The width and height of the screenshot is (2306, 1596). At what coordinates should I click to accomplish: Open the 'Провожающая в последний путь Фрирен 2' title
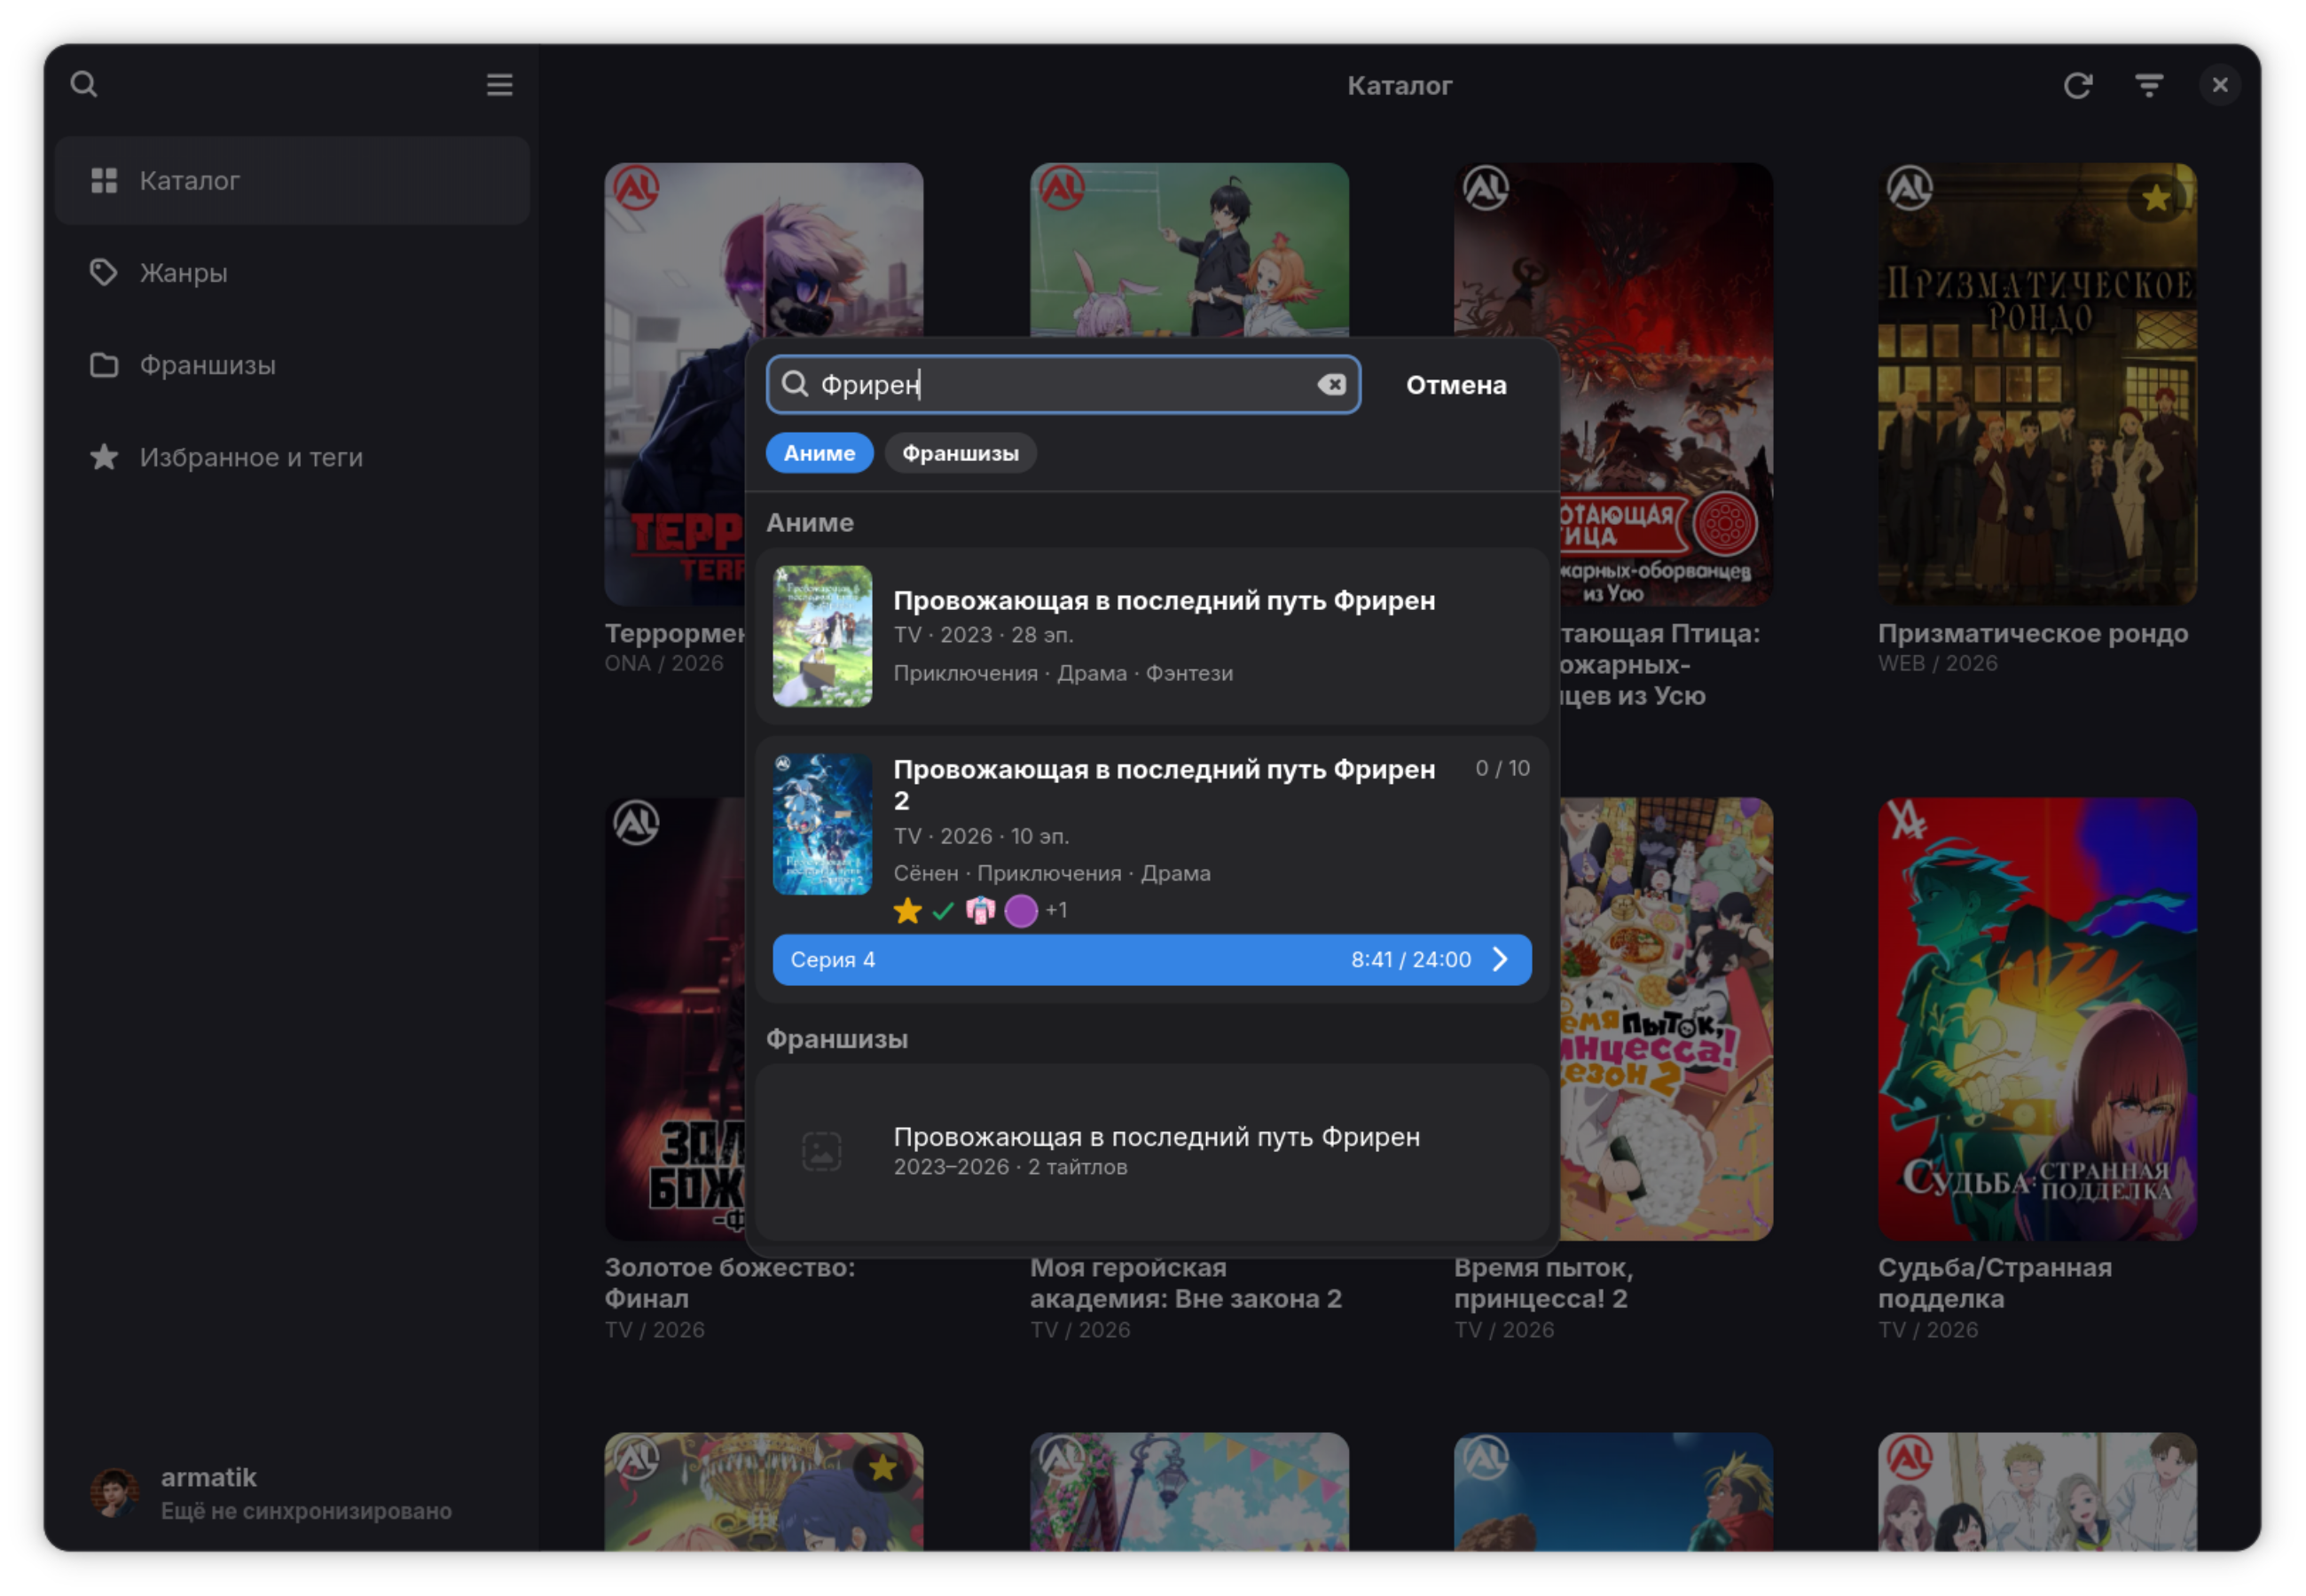point(1164,785)
